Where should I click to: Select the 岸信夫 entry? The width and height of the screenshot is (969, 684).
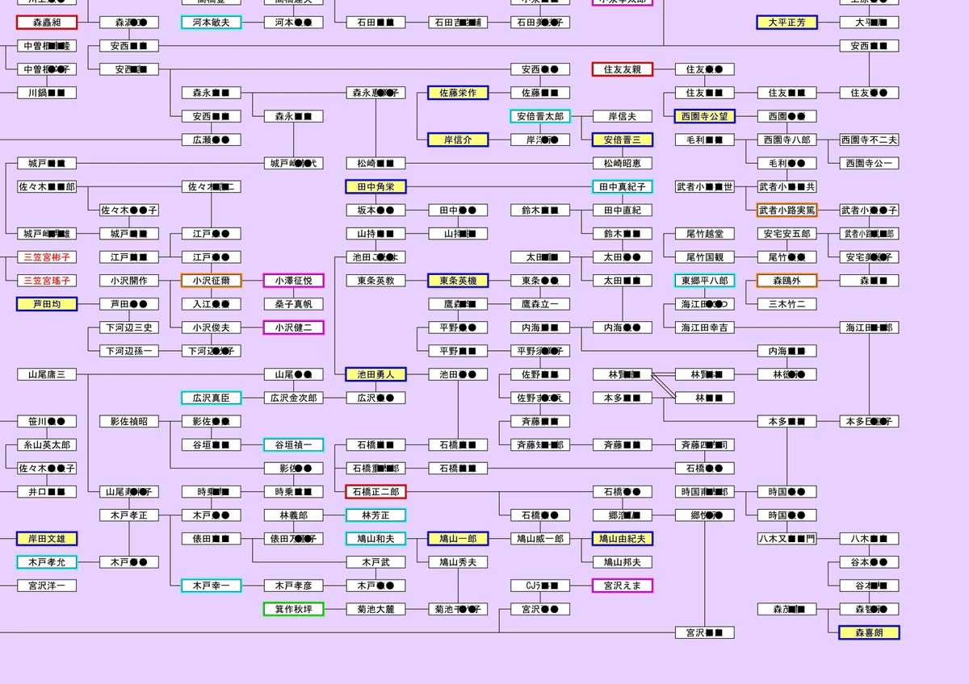(623, 116)
